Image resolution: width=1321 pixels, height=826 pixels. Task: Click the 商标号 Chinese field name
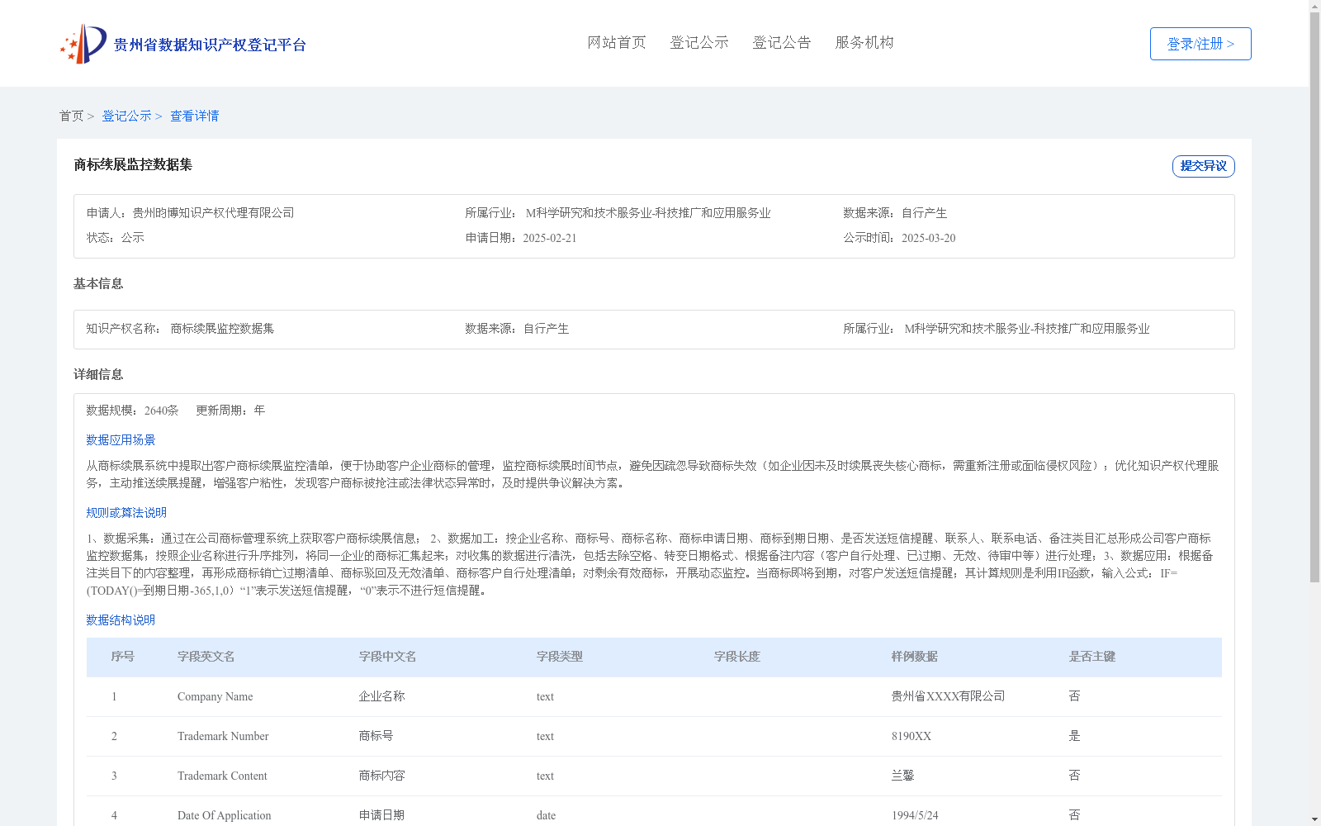pos(376,736)
